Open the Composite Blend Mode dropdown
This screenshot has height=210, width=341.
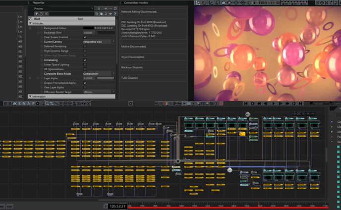(99, 74)
